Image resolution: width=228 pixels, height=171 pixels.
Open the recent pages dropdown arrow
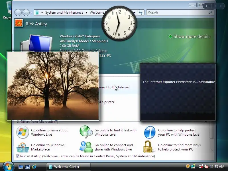pyautogui.click(x=32, y=13)
